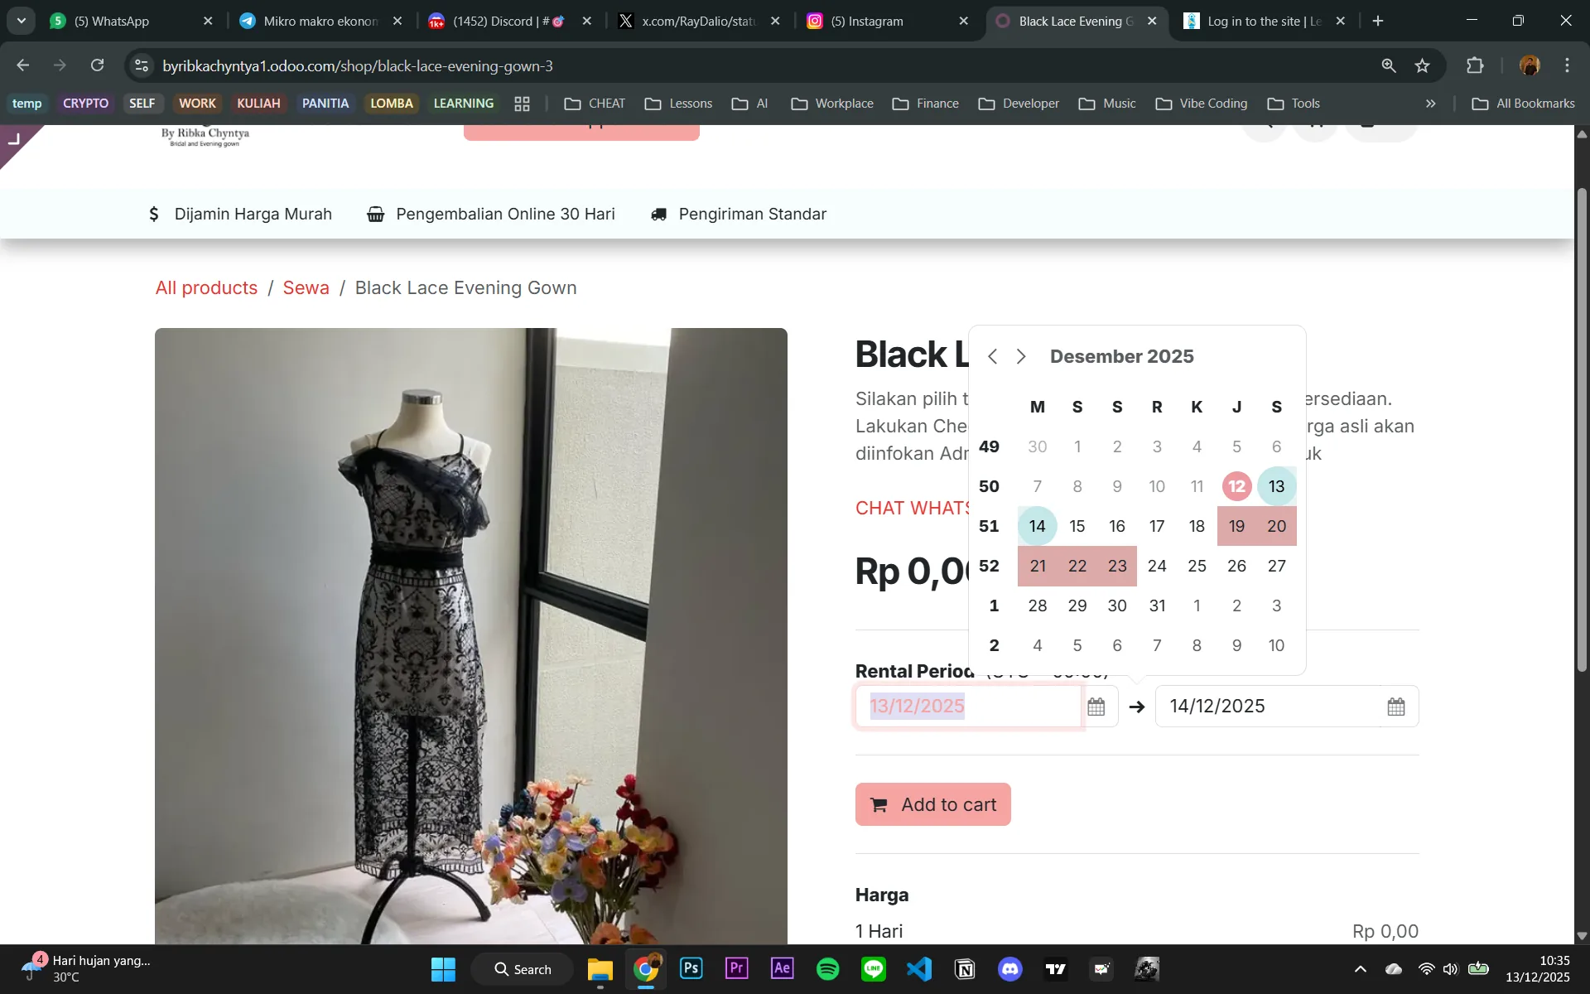The image size is (1590, 994).
Task: Click the start date field 13/12/2025
Action: point(968,707)
